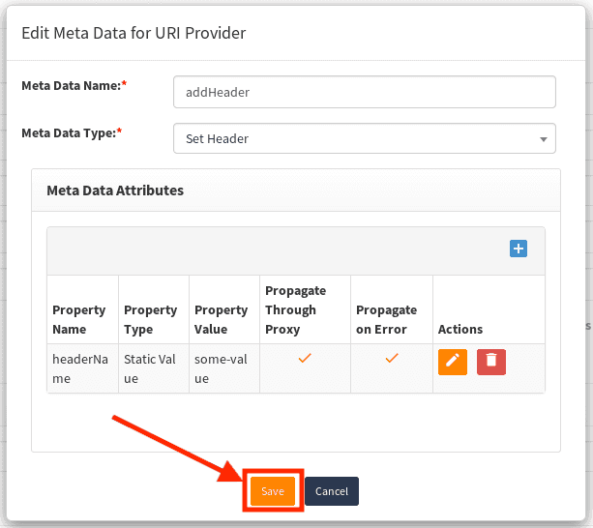Image resolution: width=593 pixels, height=528 pixels.
Task: Delete the headerName attribute row
Action: click(491, 362)
